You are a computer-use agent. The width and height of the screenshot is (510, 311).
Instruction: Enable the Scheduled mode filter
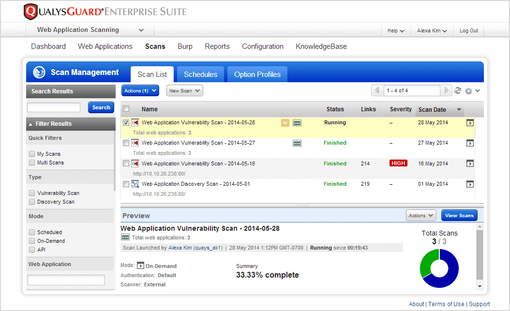[x=32, y=232]
